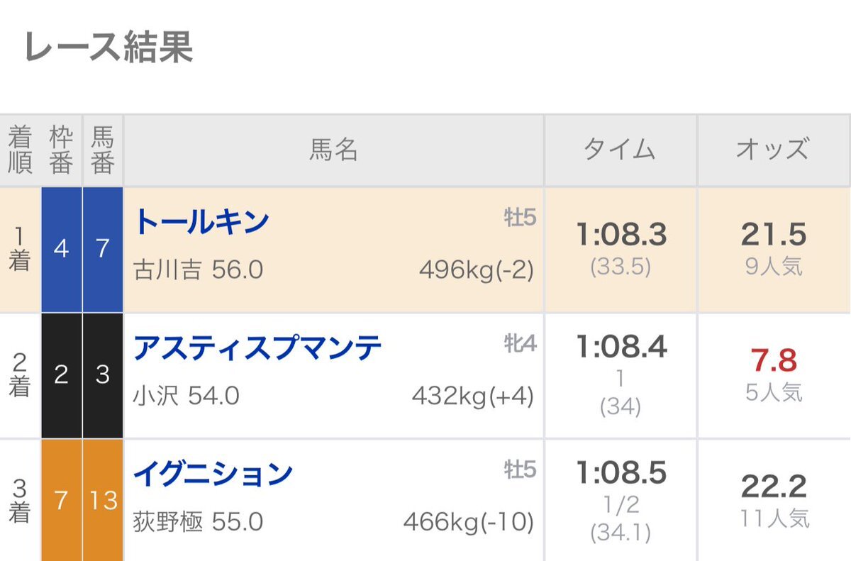
Task: Select the 21.5 odds 9人気 cell
Action: tap(774, 250)
